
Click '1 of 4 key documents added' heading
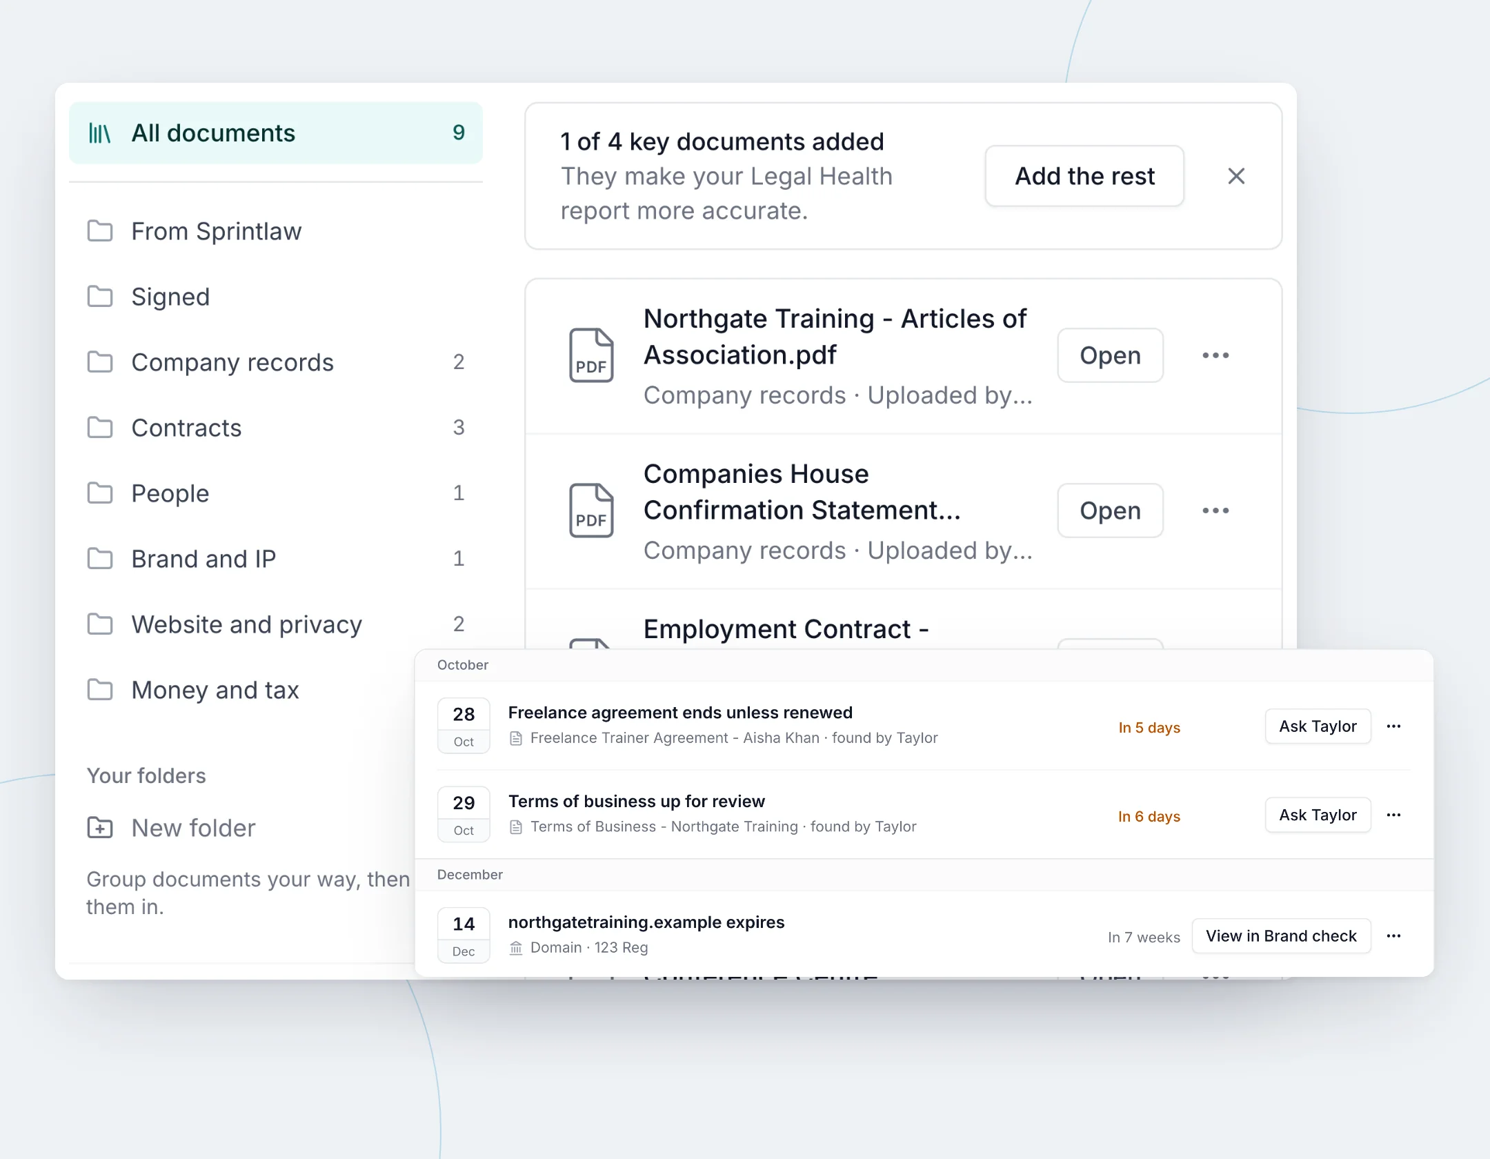point(722,141)
